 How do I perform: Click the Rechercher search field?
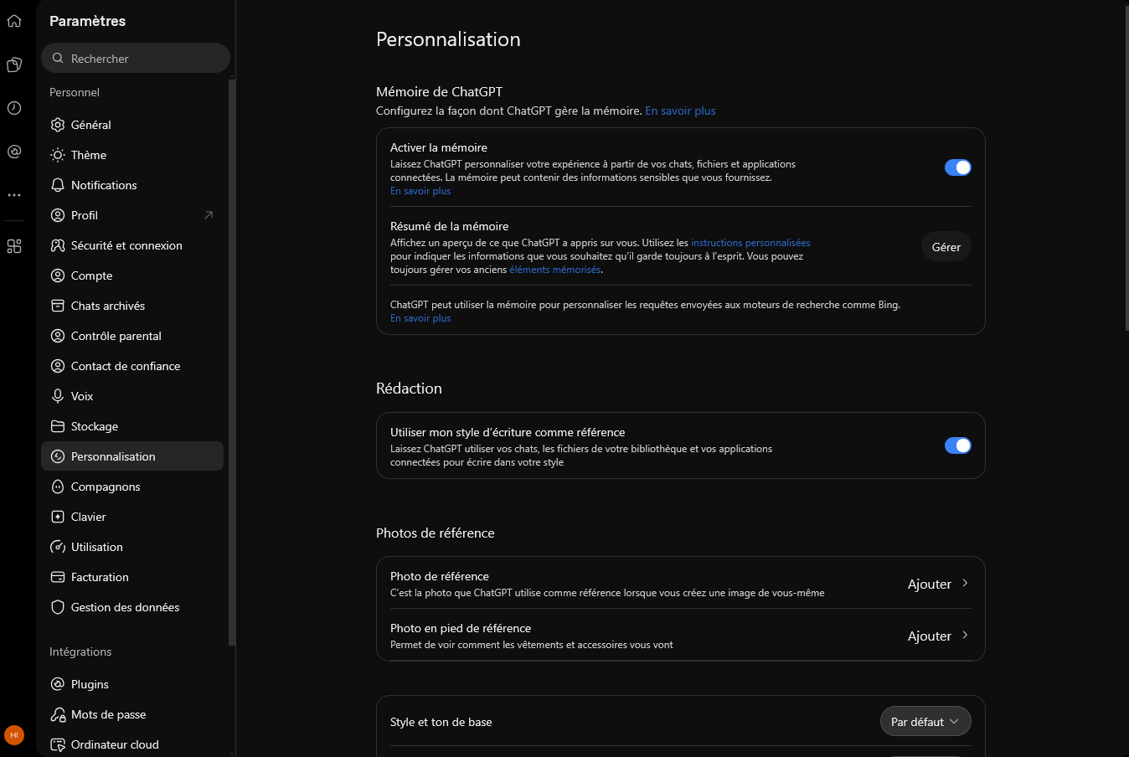(136, 59)
